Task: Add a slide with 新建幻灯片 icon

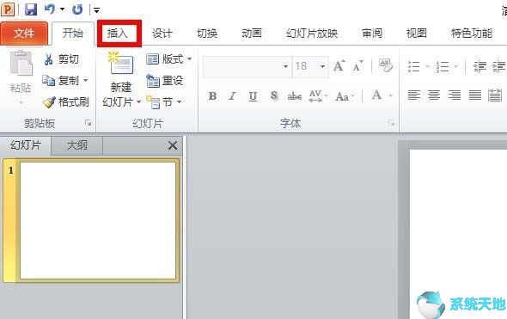Action: tap(120, 64)
